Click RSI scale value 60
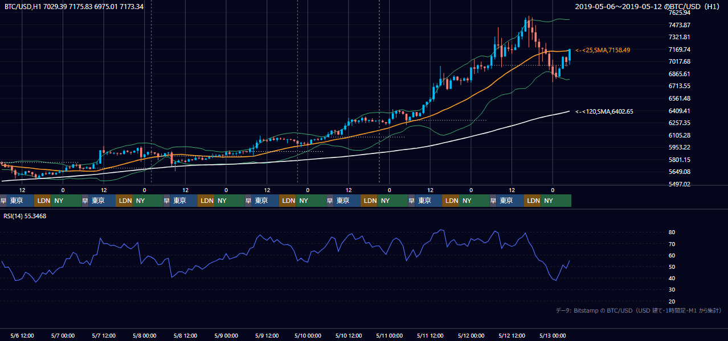The height and width of the screenshot is (341, 728). (672, 255)
